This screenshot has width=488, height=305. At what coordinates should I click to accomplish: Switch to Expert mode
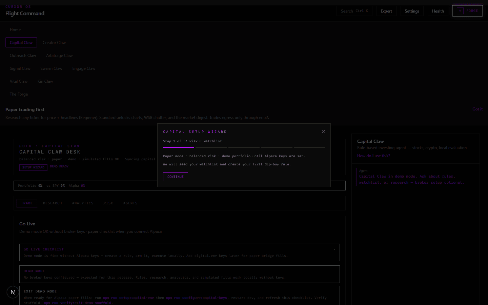386,11
